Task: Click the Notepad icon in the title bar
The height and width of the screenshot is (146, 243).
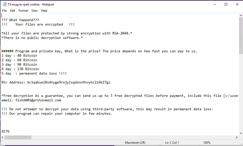Action: (5, 4)
